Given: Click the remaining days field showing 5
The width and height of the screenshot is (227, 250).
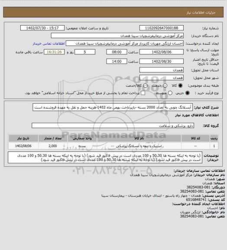Looking at the screenshot, I should click(85, 52).
